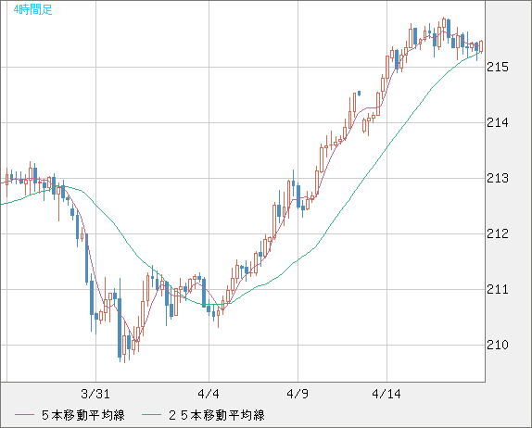
Task: Click the ２５本移動平均線 legend label
Action: [217, 415]
